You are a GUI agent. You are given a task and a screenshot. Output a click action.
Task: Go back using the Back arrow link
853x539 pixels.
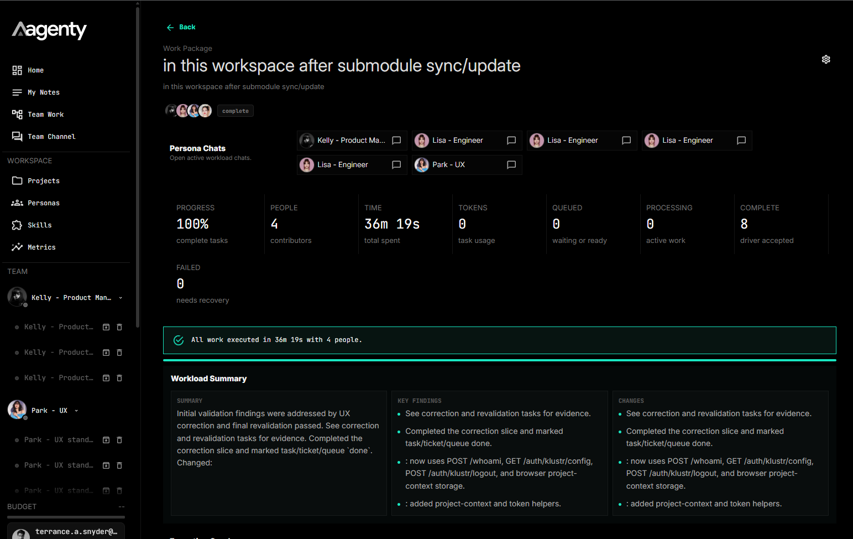pos(181,27)
